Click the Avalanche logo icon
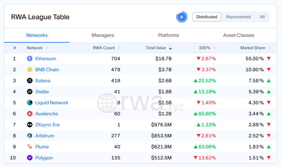 click(30, 114)
